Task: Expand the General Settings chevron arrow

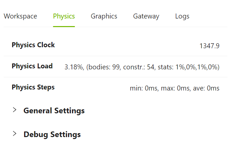Action: pyautogui.click(x=15, y=110)
